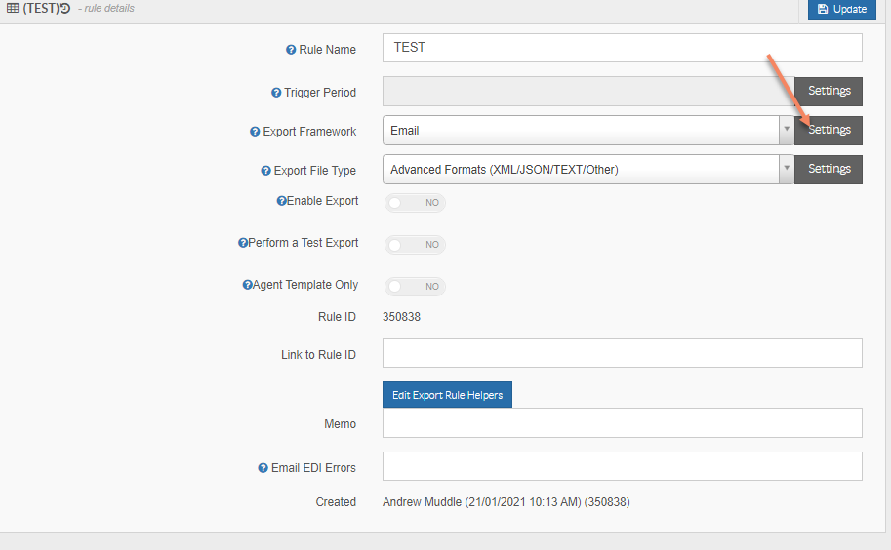Click the history icon next to (TEST)
The width and height of the screenshot is (891, 550).
(64, 9)
